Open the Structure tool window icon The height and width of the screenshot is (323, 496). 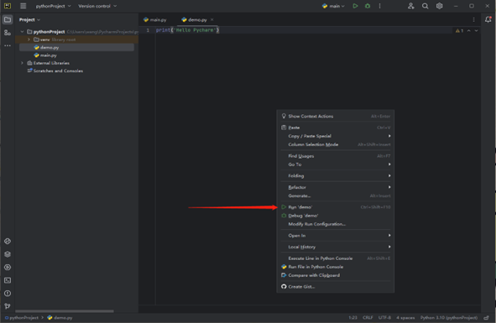[x=8, y=33]
